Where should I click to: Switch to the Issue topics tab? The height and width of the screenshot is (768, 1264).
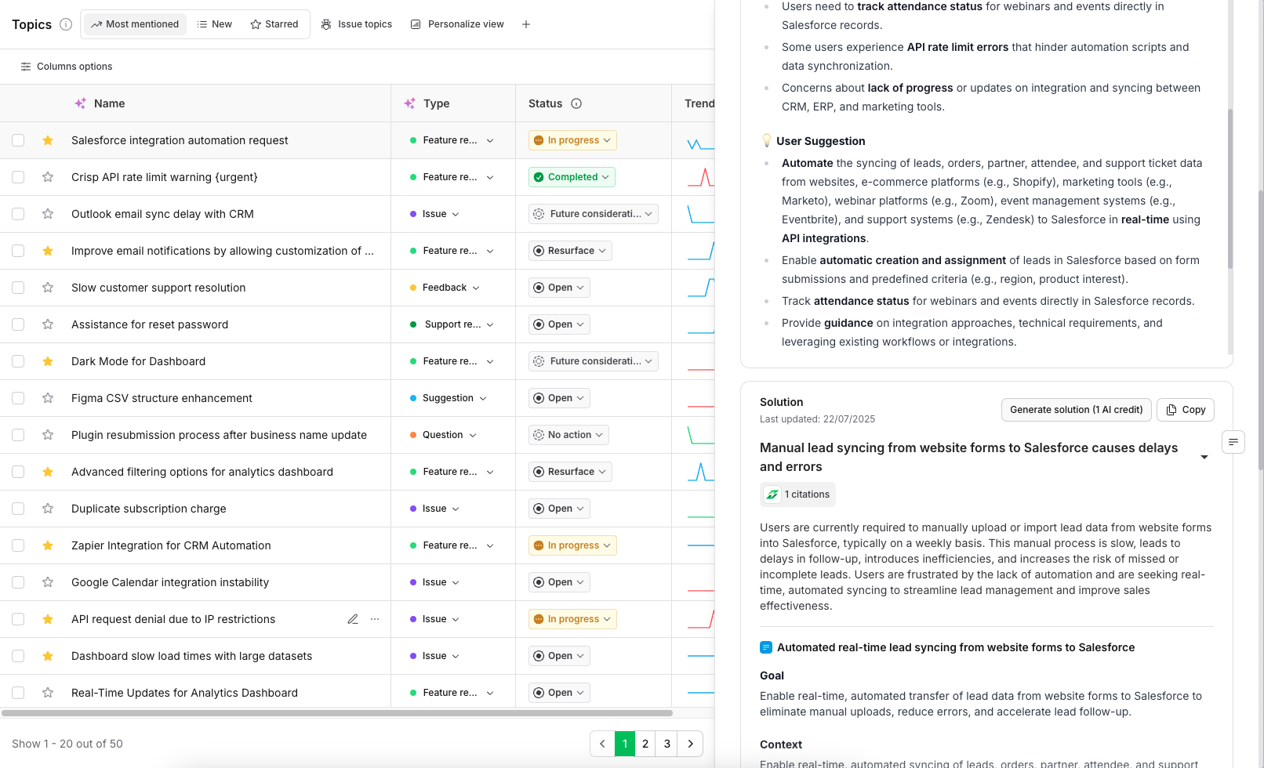pyautogui.click(x=357, y=24)
